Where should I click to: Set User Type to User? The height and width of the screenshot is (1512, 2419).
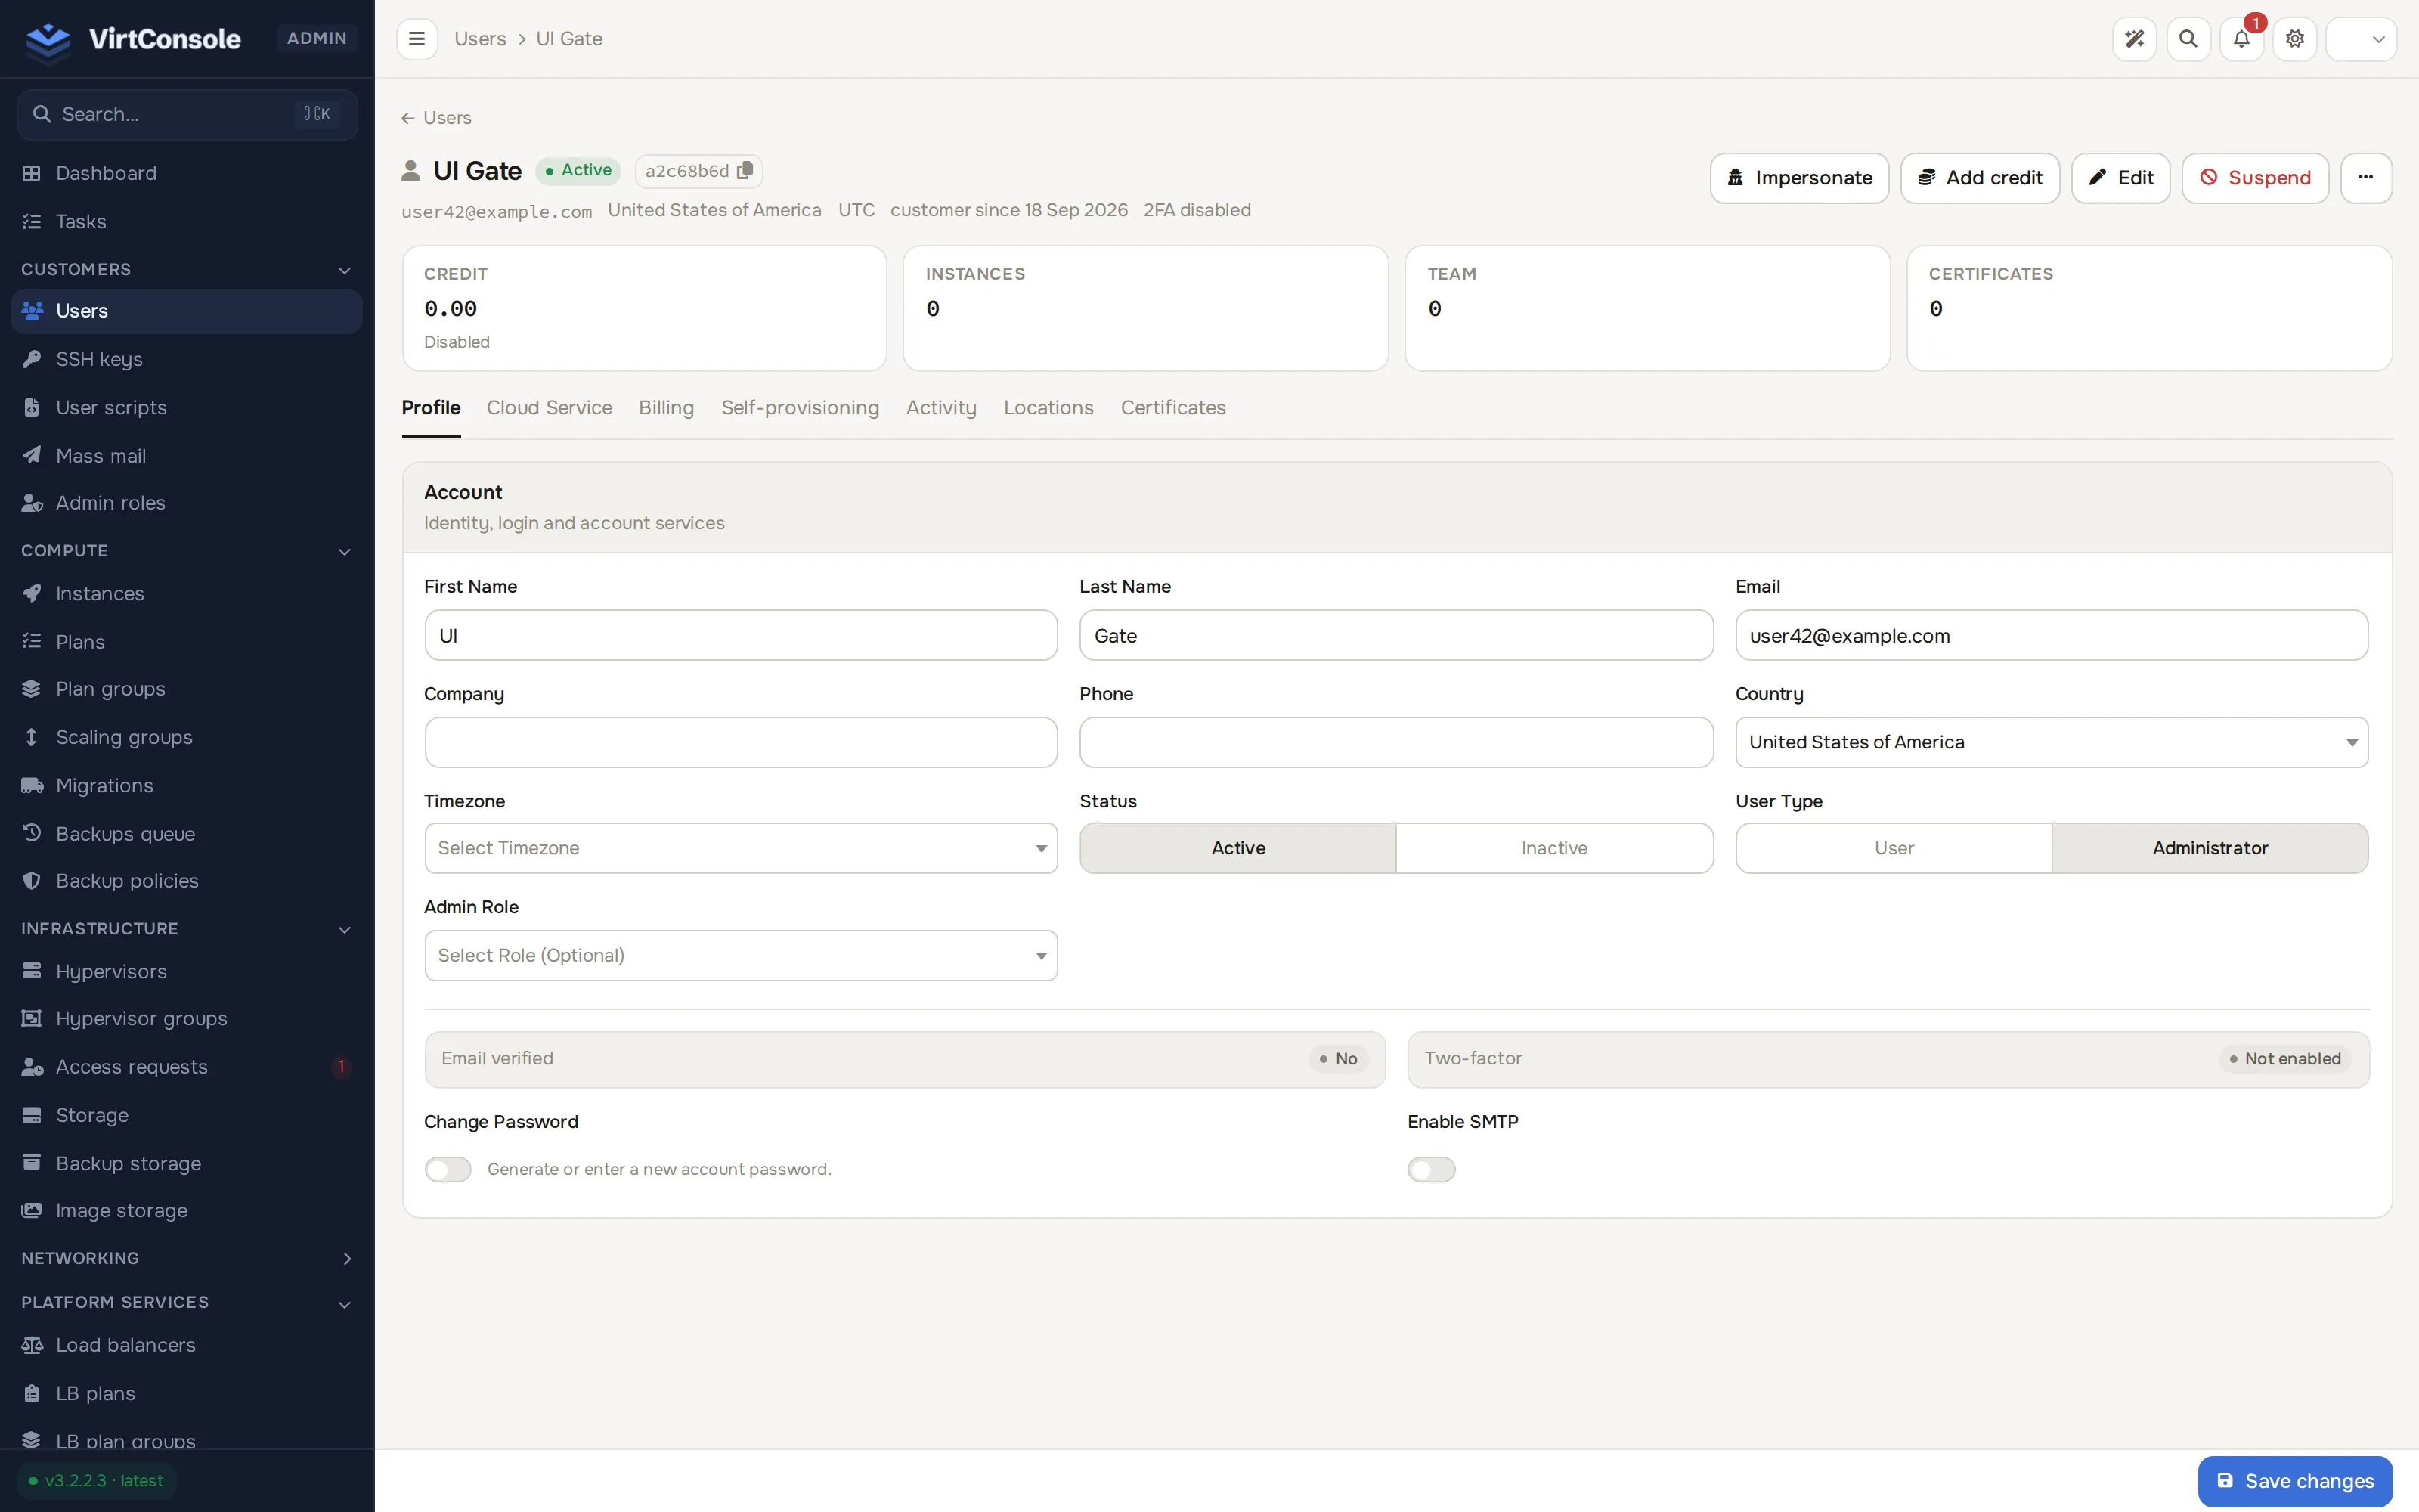(1893, 848)
